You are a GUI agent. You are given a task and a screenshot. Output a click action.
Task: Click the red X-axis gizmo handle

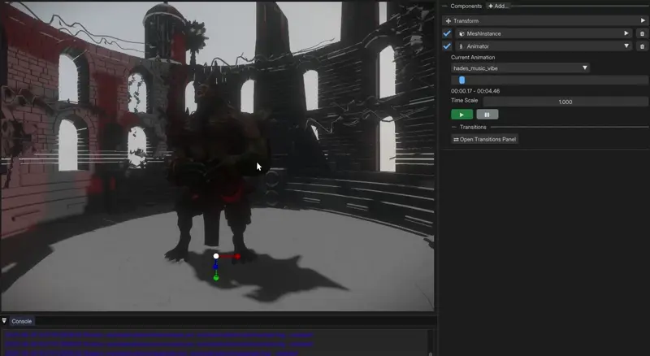coord(237,256)
